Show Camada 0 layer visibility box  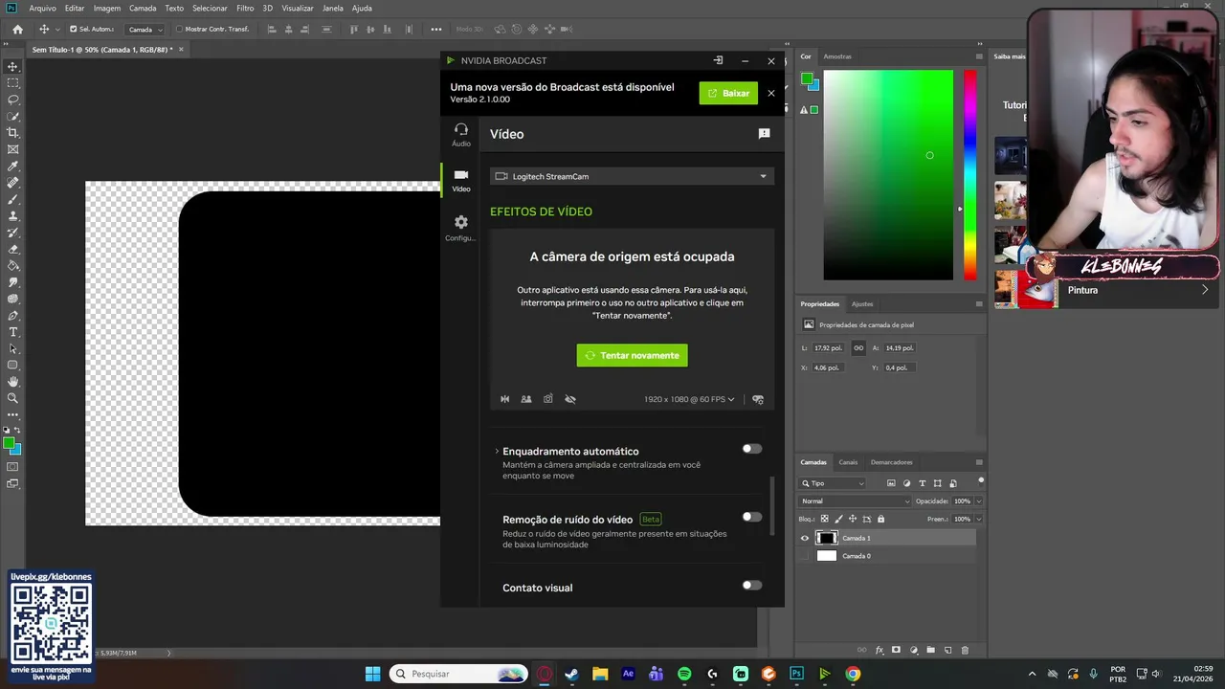[x=804, y=556]
